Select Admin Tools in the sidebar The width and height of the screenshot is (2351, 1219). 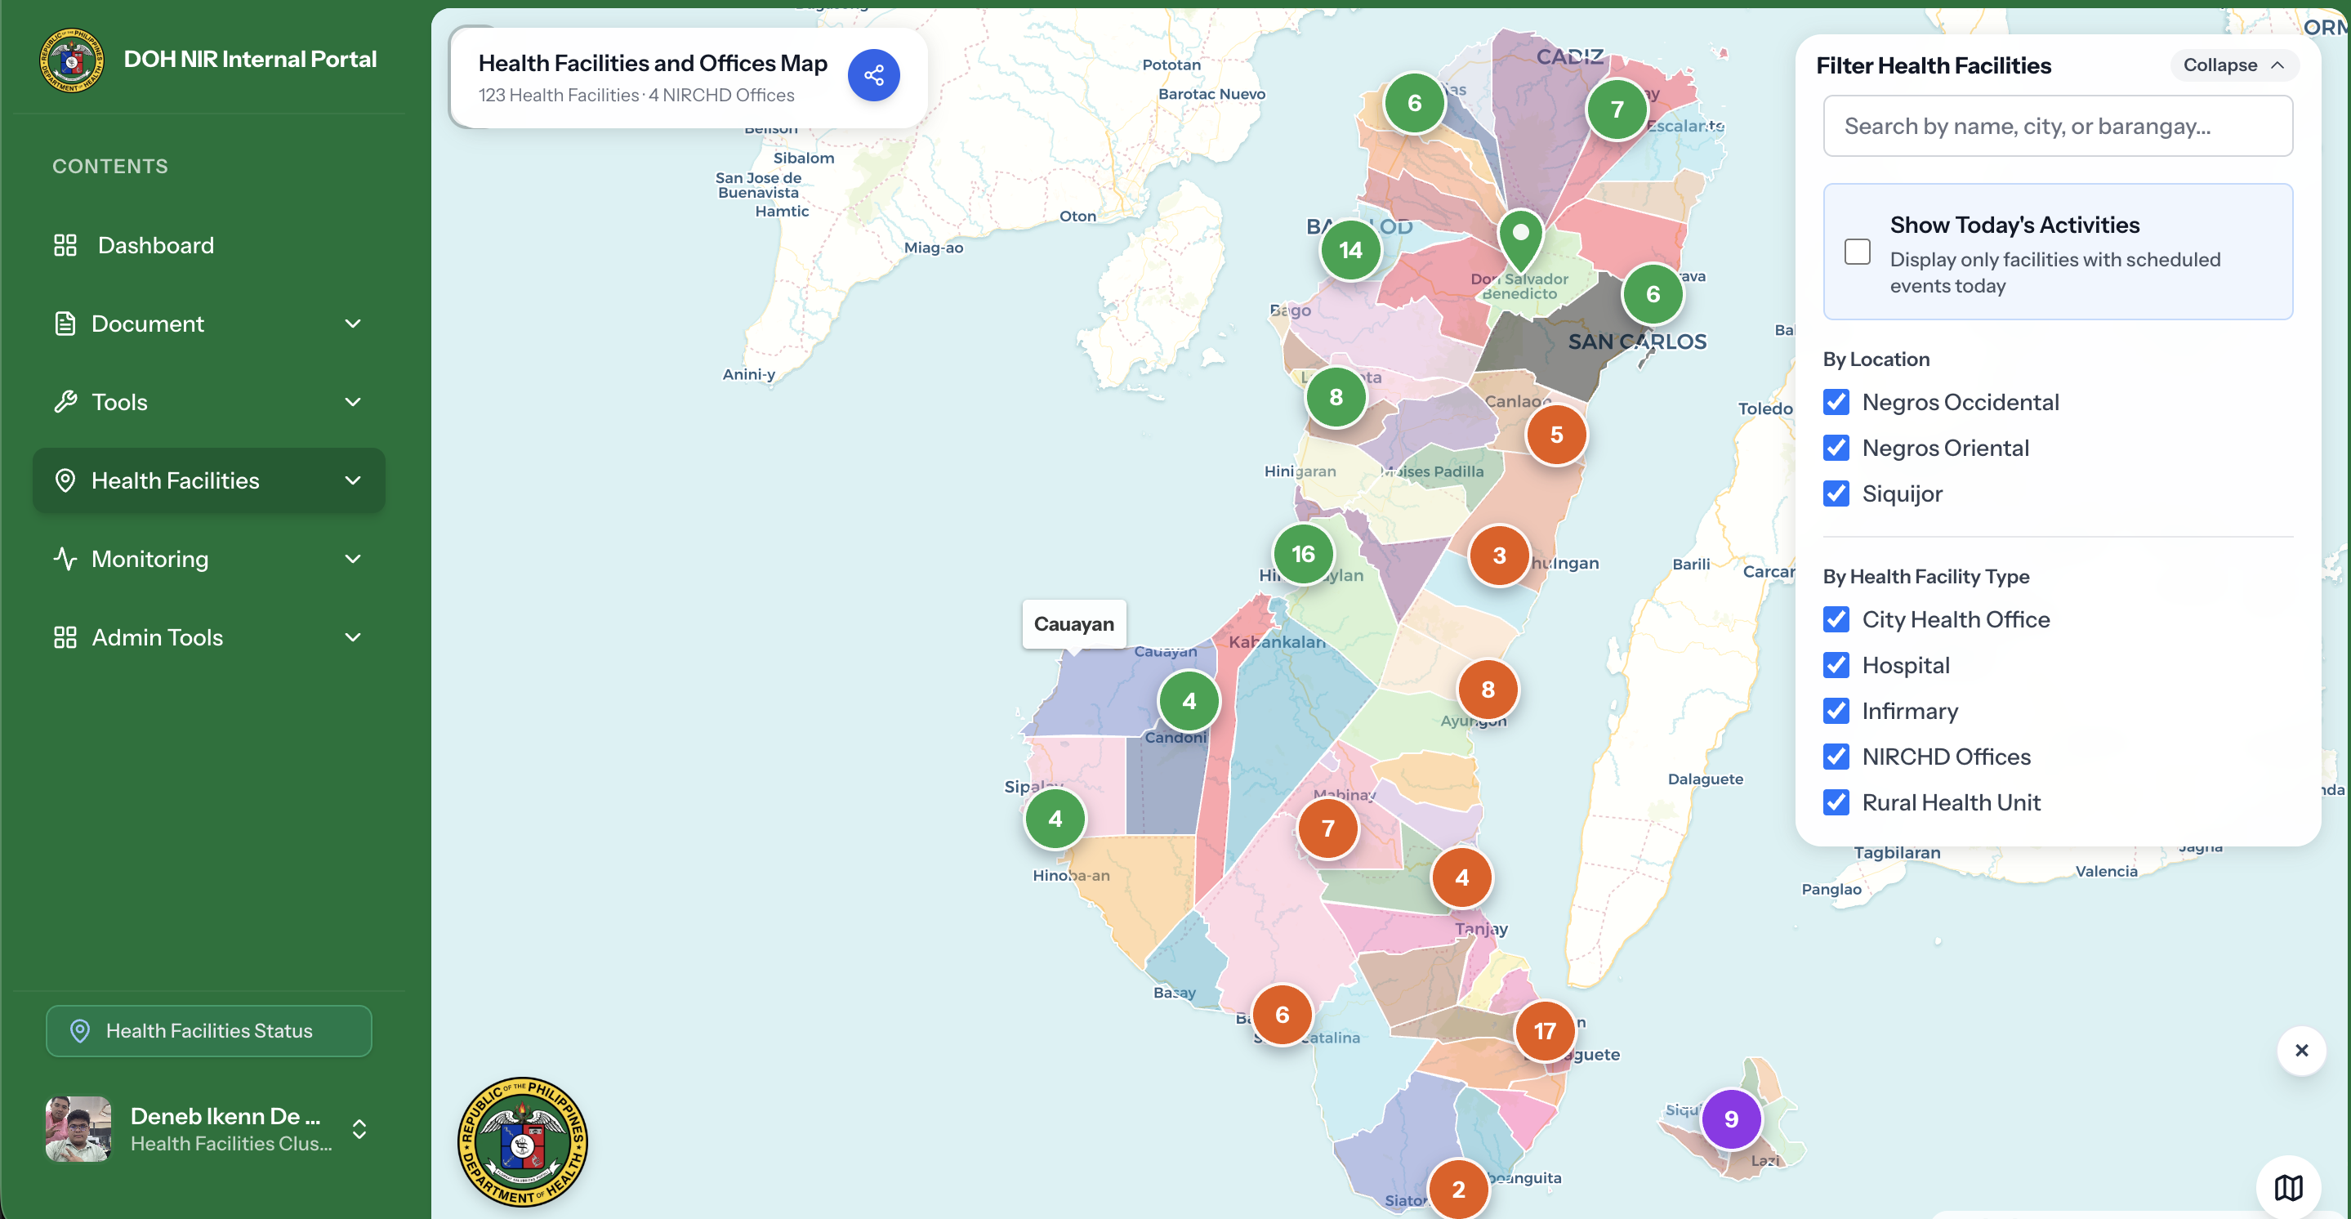[209, 637]
